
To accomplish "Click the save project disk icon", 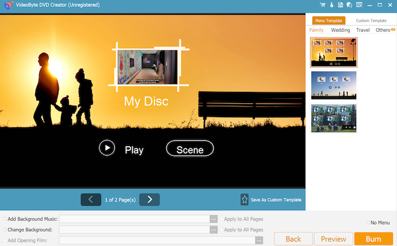I will tap(340, 5).
